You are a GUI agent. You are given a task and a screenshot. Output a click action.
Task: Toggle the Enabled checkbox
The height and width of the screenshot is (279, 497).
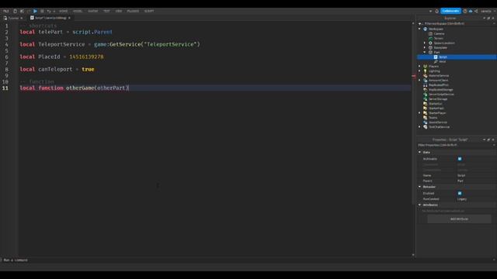click(x=460, y=193)
